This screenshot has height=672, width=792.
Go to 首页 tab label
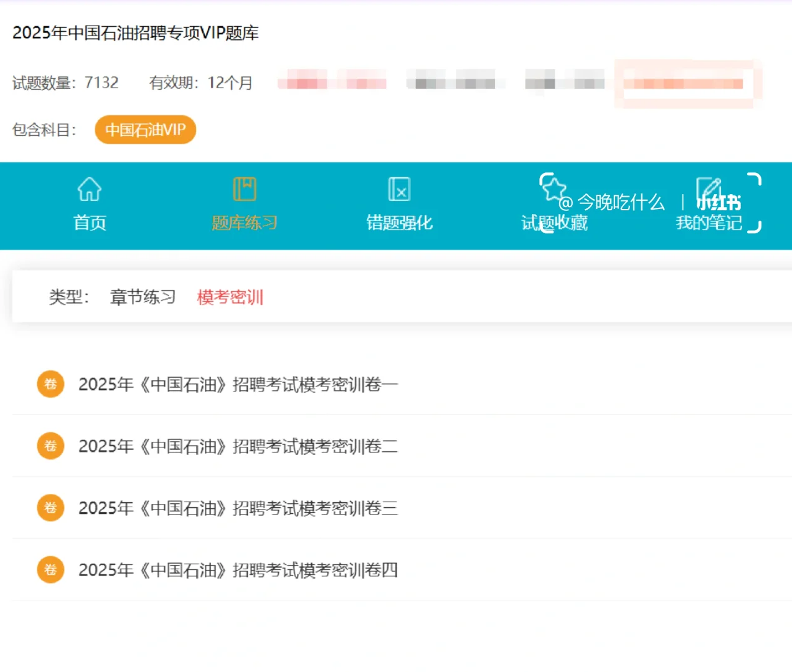(90, 223)
